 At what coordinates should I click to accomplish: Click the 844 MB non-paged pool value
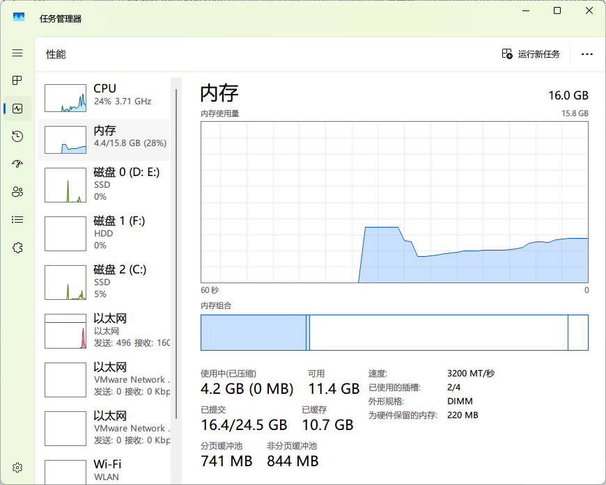click(x=293, y=461)
